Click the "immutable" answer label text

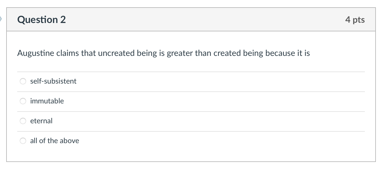[47, 101]
